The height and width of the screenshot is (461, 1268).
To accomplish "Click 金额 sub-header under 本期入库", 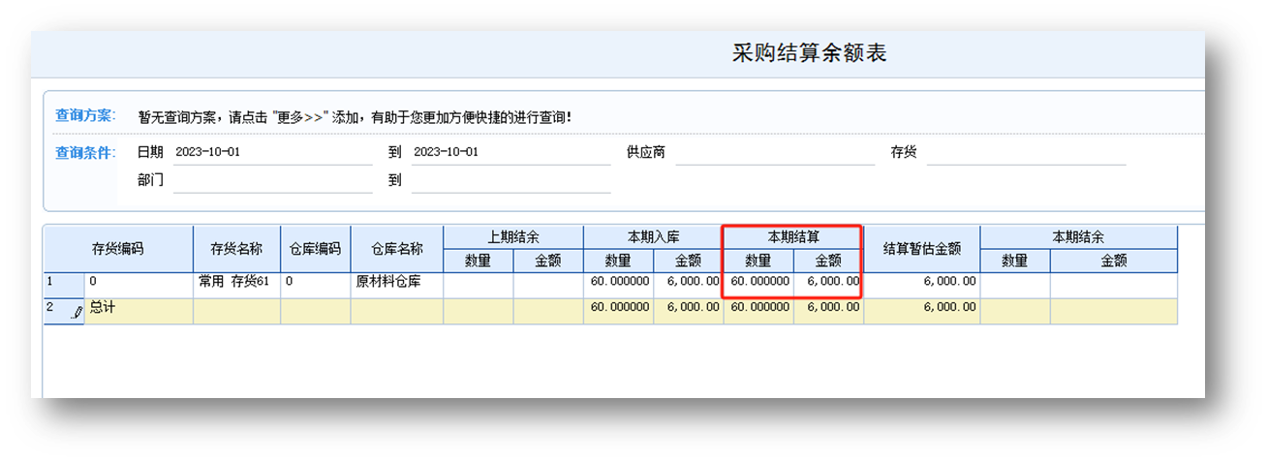I will point(688,261).
